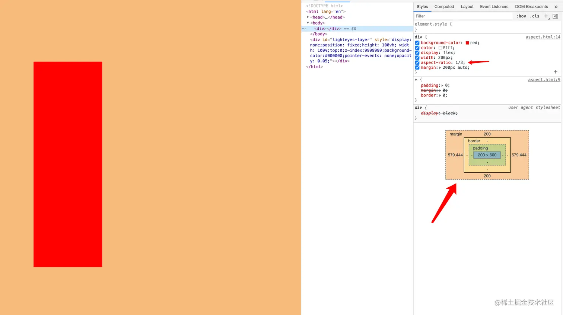This screenshot has height=315, width=563.
Task: Click the .cls element classes icon
Action: point(535,16)
